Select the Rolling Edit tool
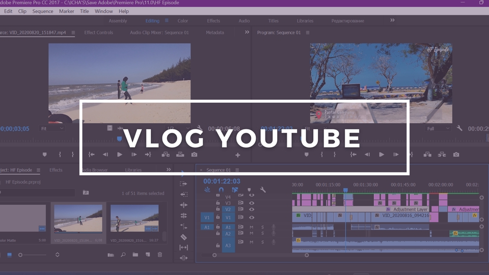This screenshot has width=489, height=275. [184, 215]
